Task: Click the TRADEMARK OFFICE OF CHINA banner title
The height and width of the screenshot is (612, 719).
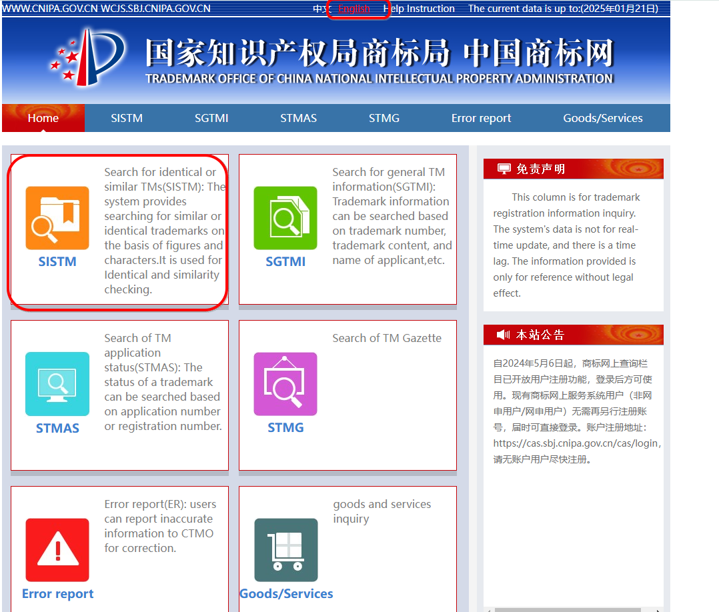Action: 380,79
